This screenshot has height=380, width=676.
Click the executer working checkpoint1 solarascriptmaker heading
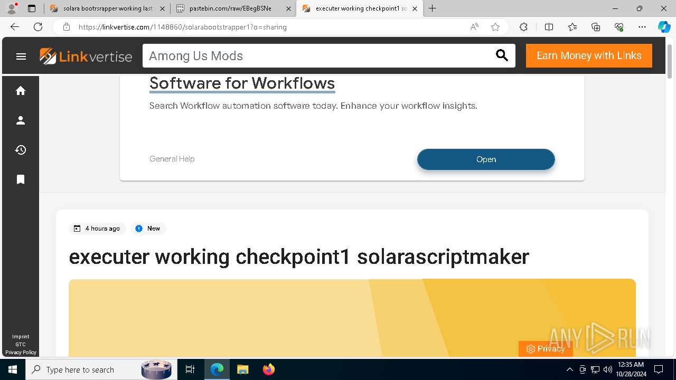[x=299, y=257]
